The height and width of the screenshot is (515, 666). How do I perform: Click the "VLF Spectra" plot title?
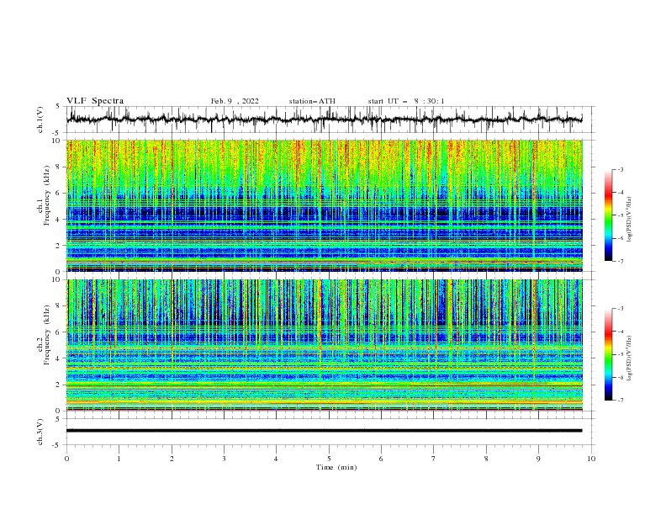click(x=95, y=101)
